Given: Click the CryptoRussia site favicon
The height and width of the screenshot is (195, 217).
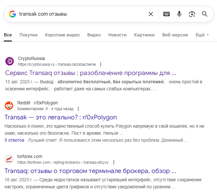Looking at the screenshot, I should [10, 61].
